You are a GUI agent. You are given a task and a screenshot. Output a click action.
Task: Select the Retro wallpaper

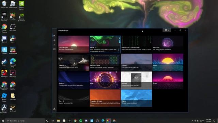168,62
